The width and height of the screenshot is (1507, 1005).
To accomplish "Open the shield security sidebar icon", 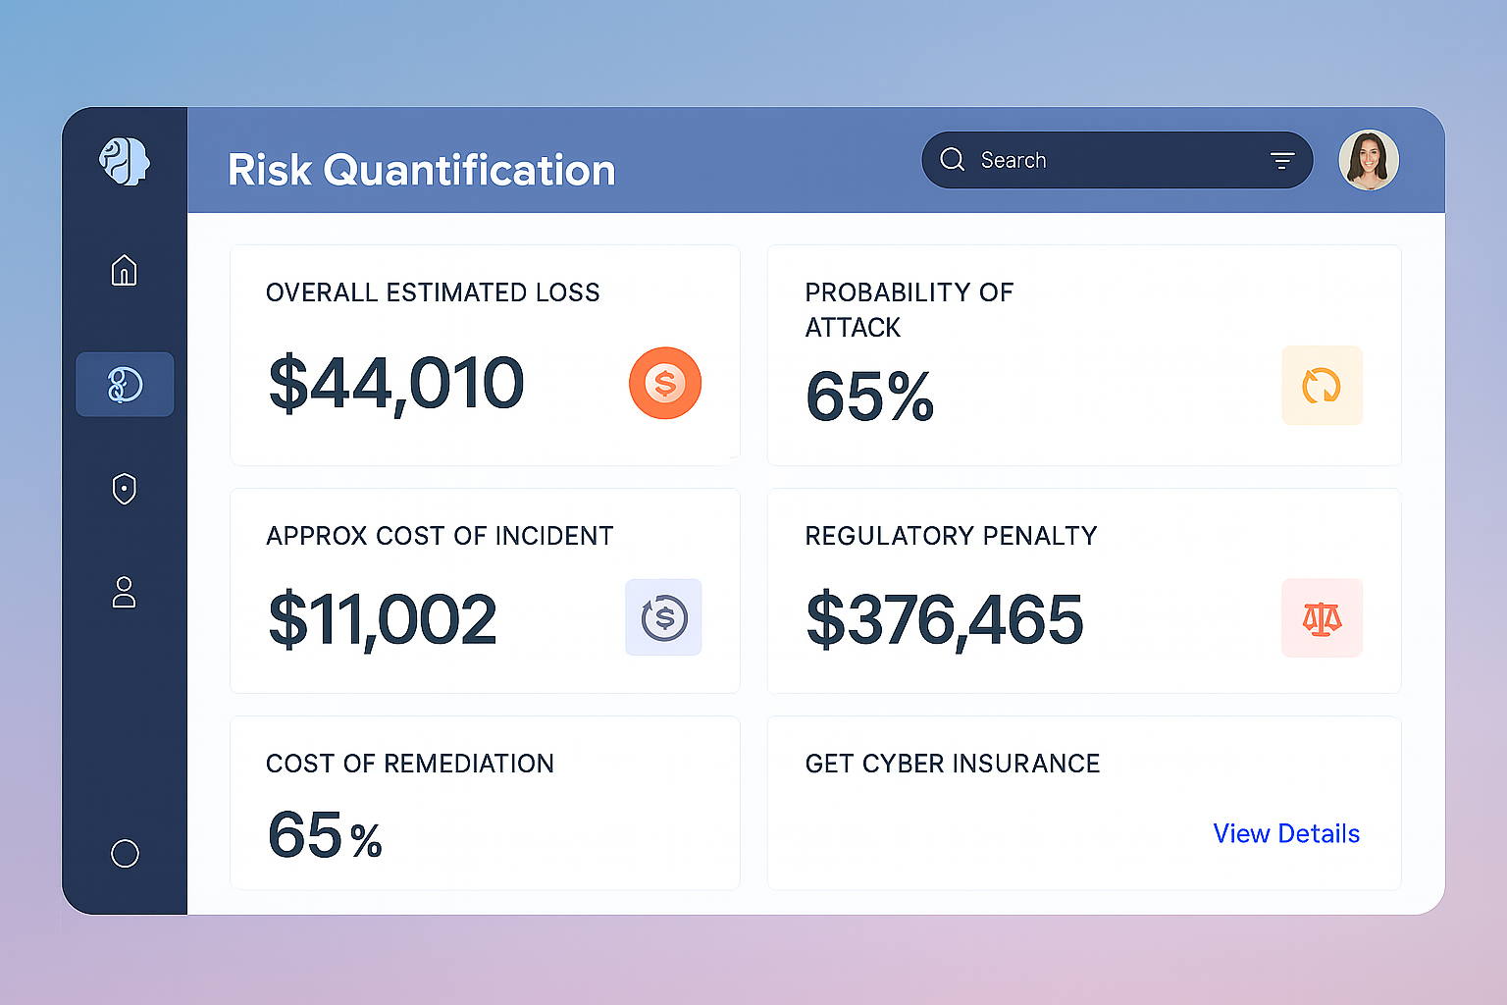I will click(x=125, y=489).
